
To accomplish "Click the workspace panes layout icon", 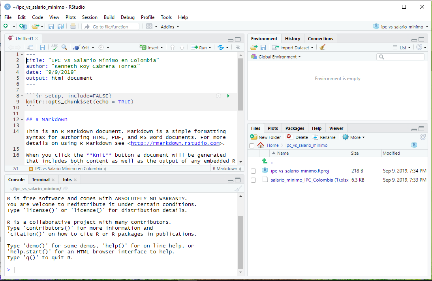I will [149, 26].
